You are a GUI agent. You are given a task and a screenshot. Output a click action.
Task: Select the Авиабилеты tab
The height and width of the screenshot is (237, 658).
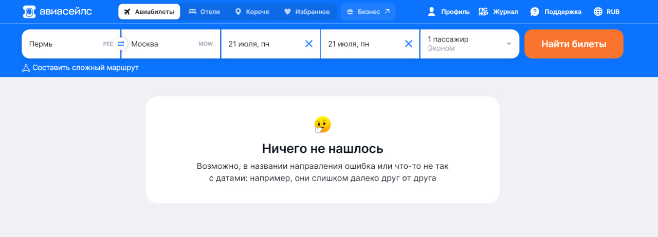click(149, 12)
